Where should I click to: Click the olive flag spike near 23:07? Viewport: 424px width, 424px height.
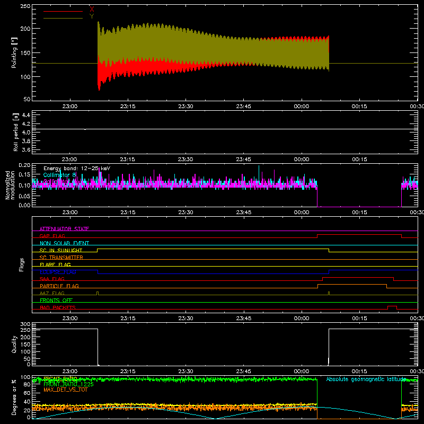[98, 293]
